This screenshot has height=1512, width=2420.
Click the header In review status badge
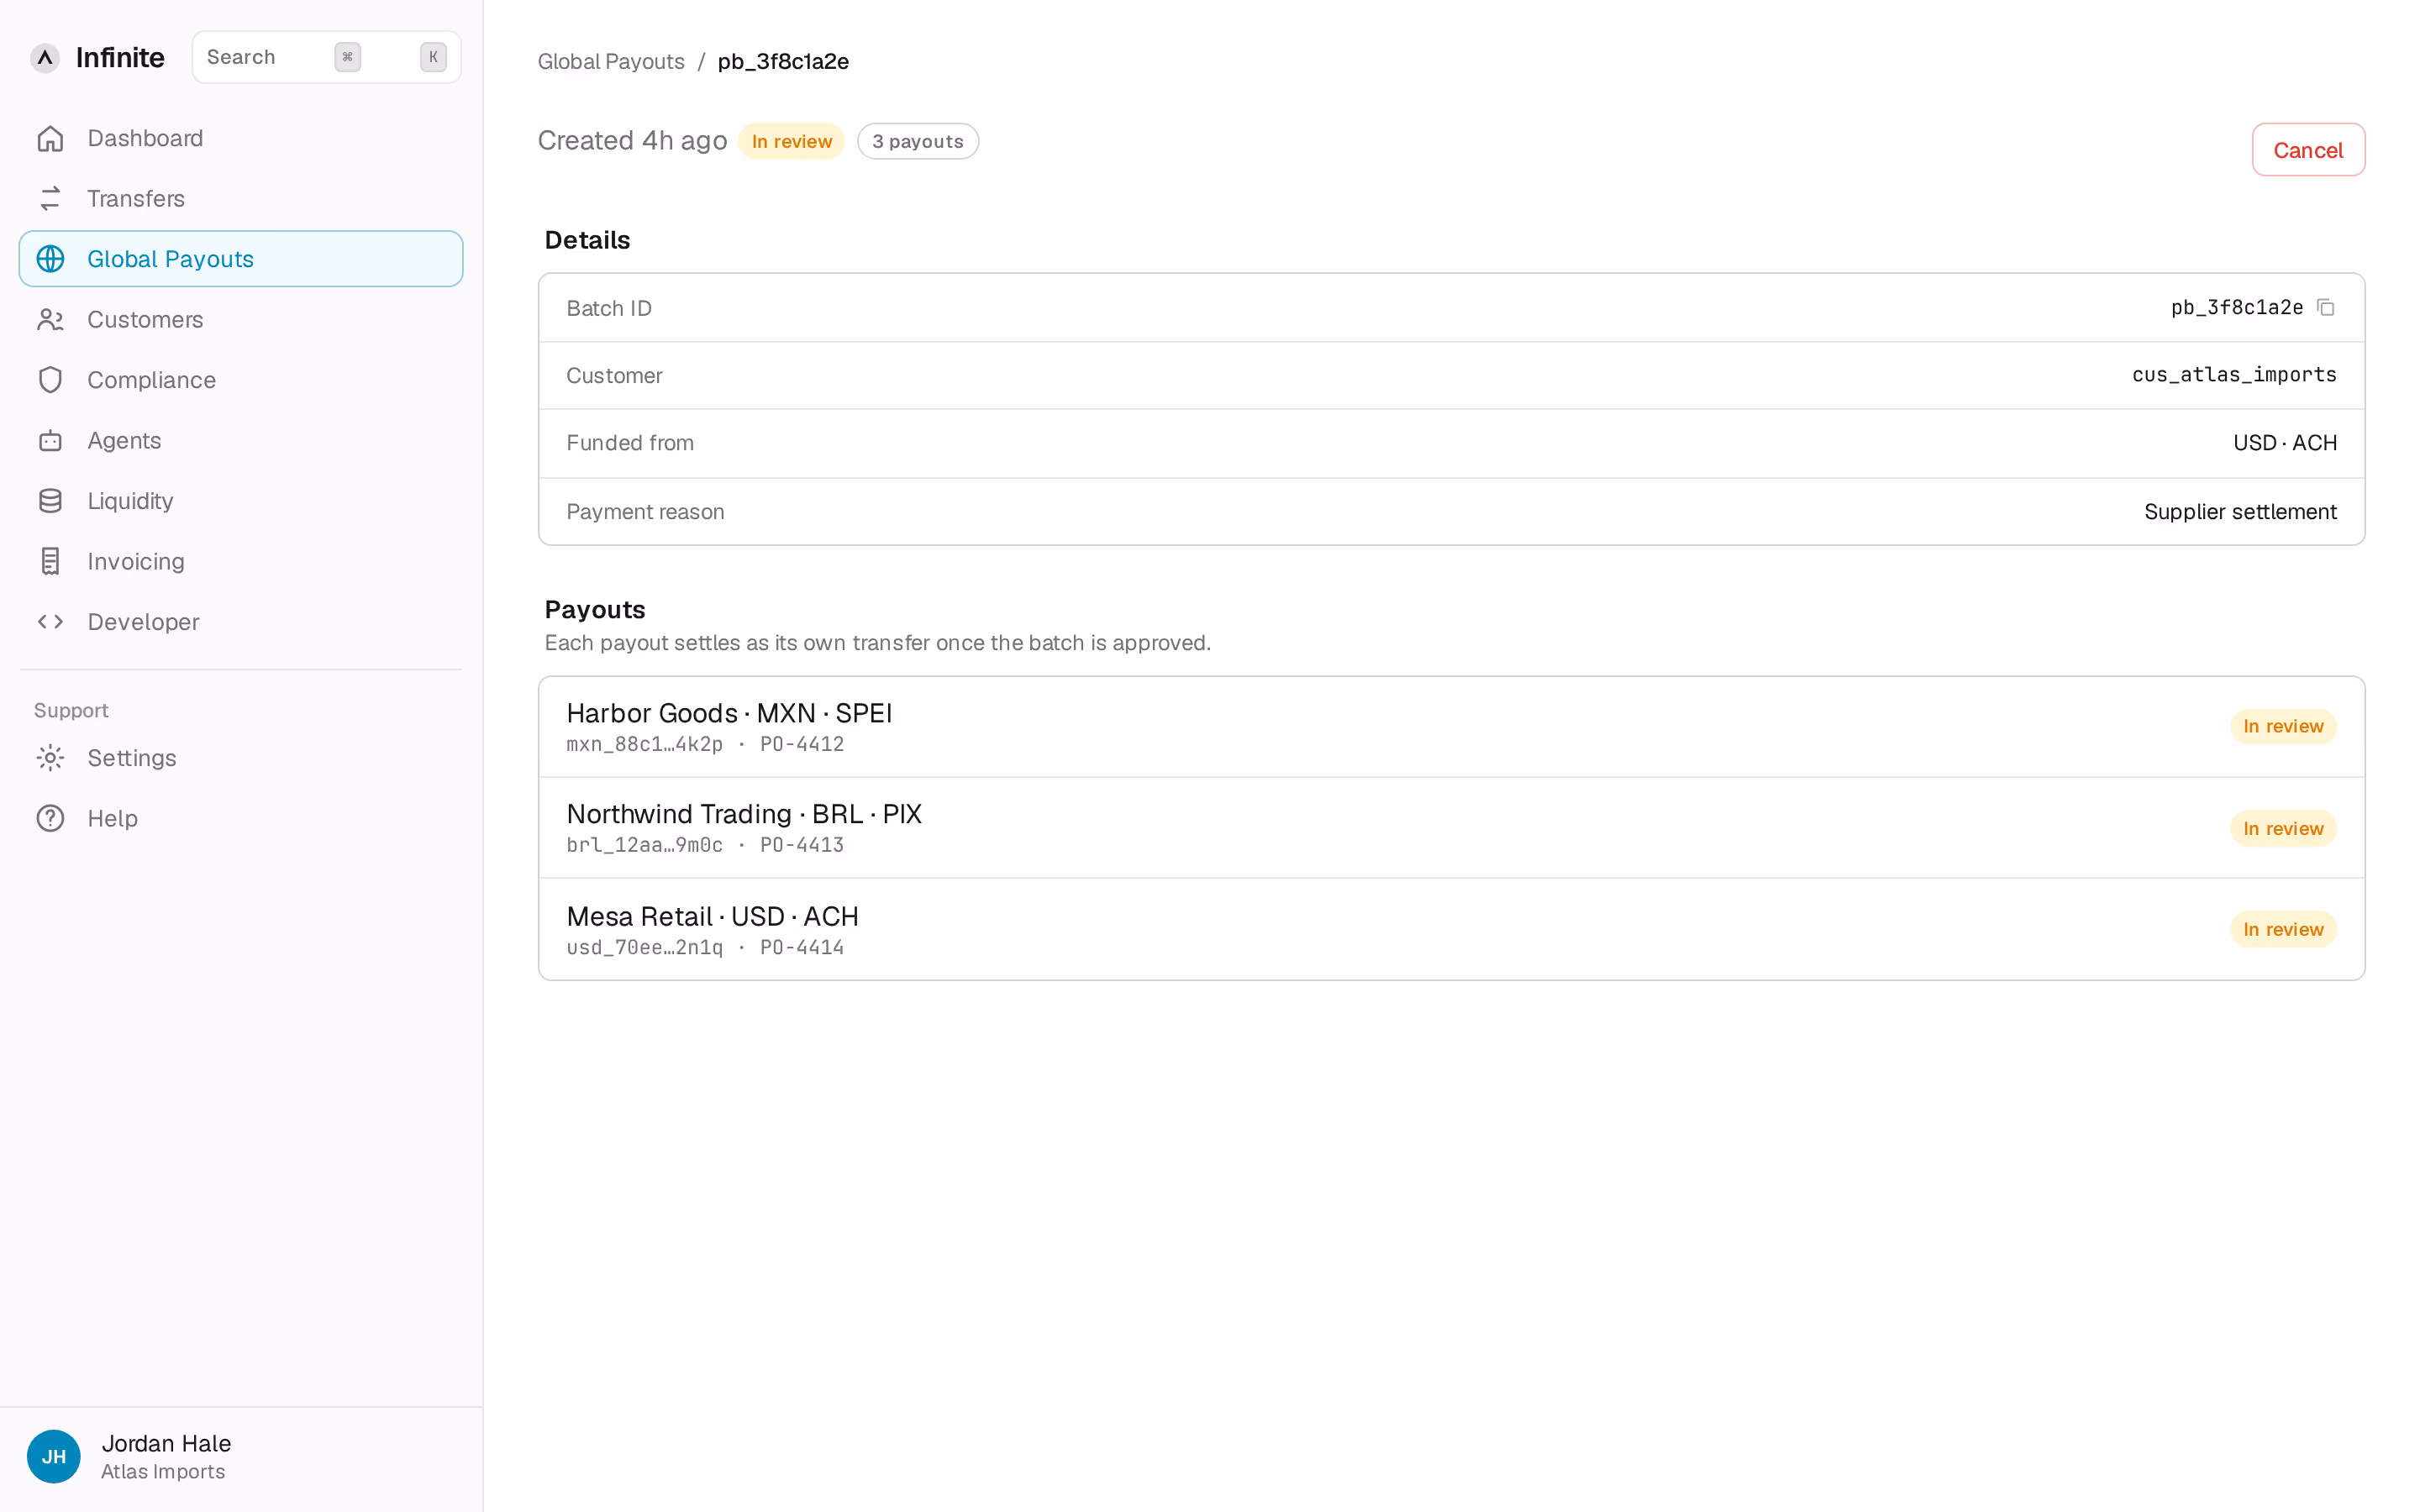(x=791, y=141)
